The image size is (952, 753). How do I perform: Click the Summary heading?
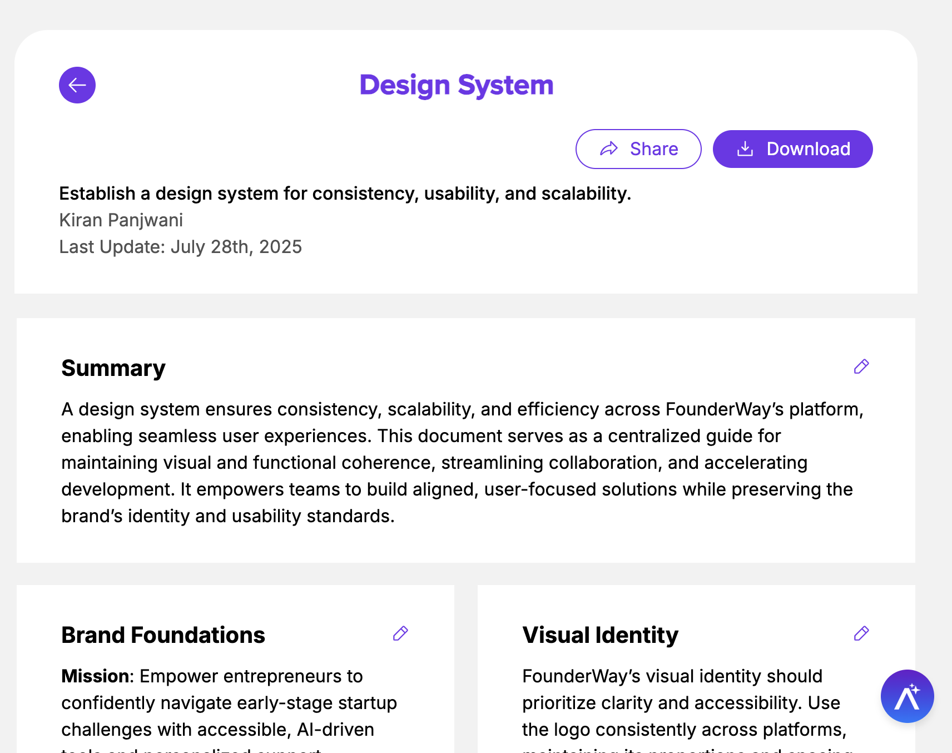click(113, 368)
